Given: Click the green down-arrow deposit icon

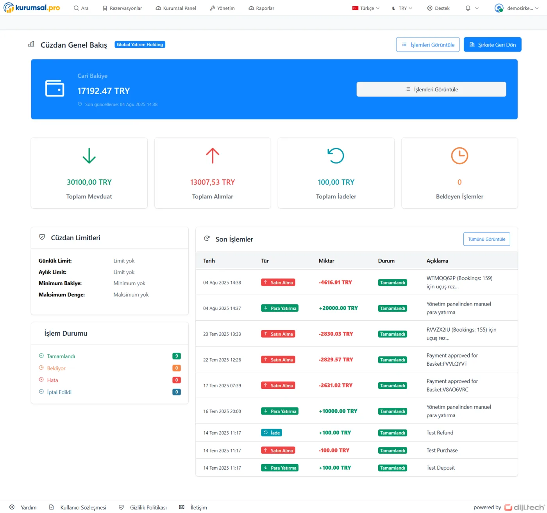Looking at the screenshot, I should [89, 156].
